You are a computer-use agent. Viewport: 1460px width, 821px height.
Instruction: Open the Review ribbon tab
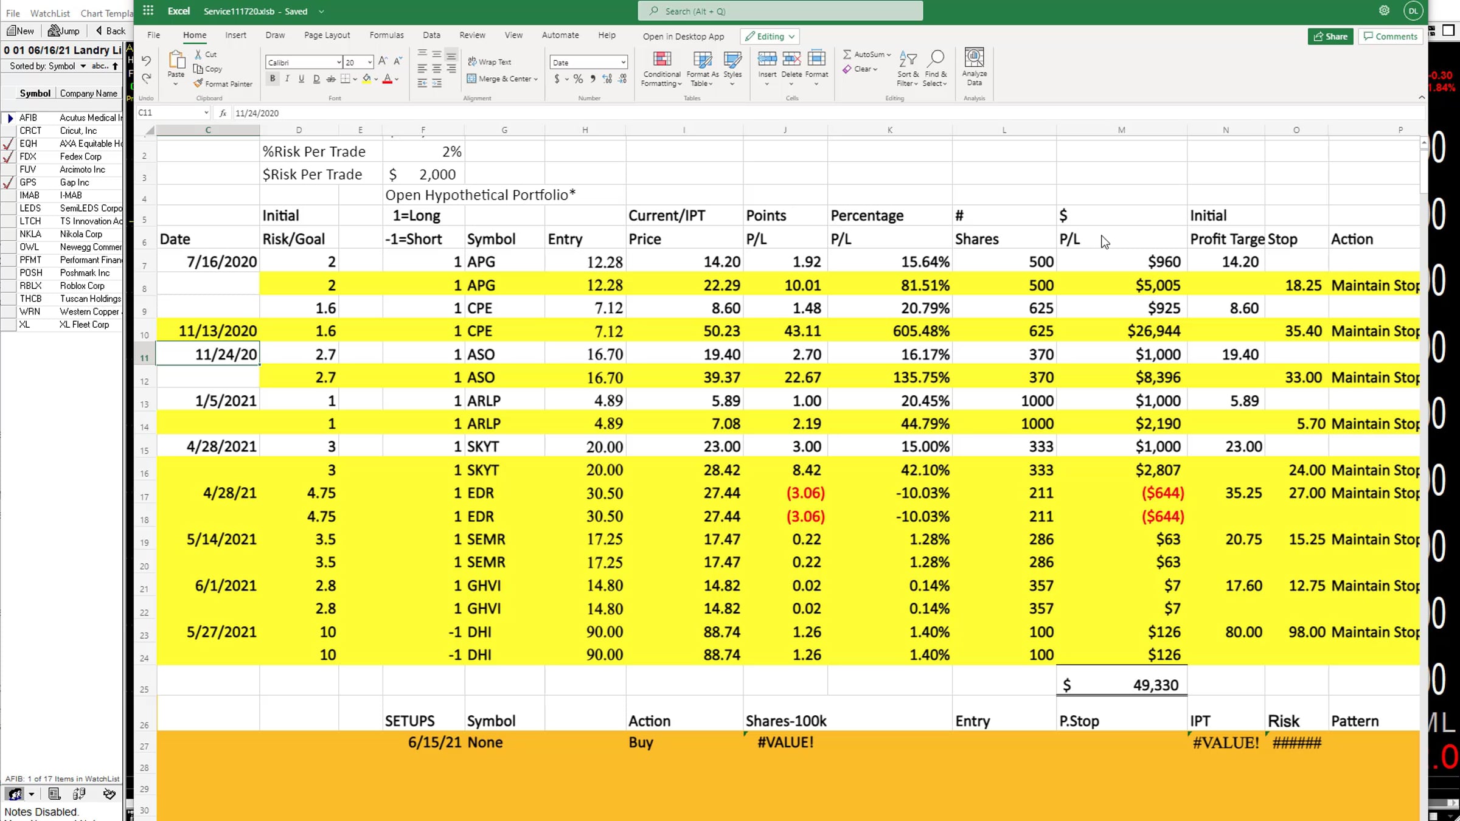click(x=472, y=35)
